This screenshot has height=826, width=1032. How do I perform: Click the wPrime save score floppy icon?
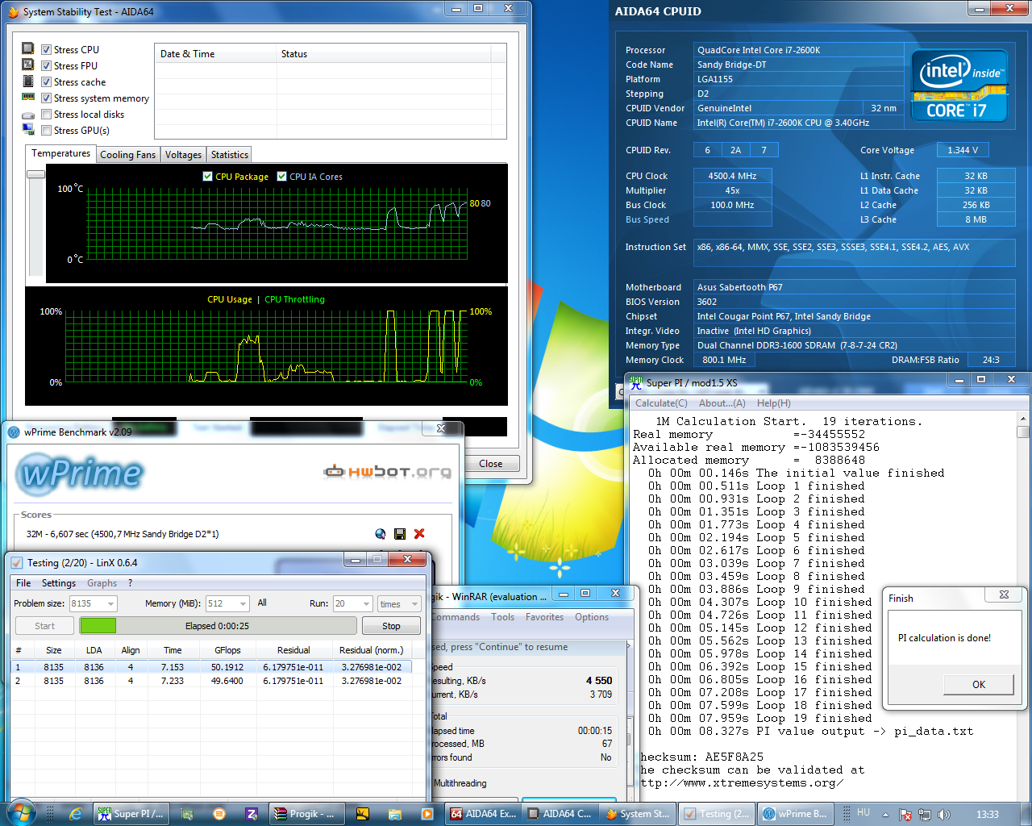pyautogui.click(x=400, y=534)
